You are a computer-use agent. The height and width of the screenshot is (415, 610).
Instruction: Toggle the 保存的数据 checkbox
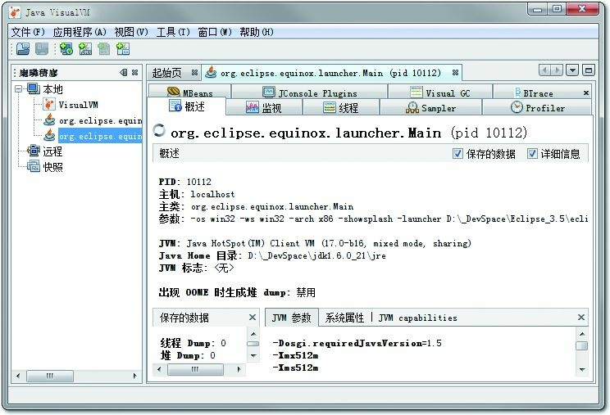pos(457,153)
